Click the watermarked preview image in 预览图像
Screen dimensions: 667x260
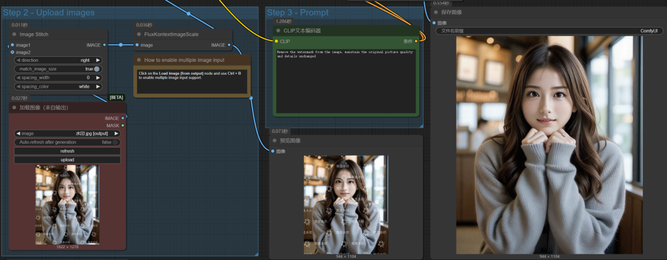click(x=346, y=204)
